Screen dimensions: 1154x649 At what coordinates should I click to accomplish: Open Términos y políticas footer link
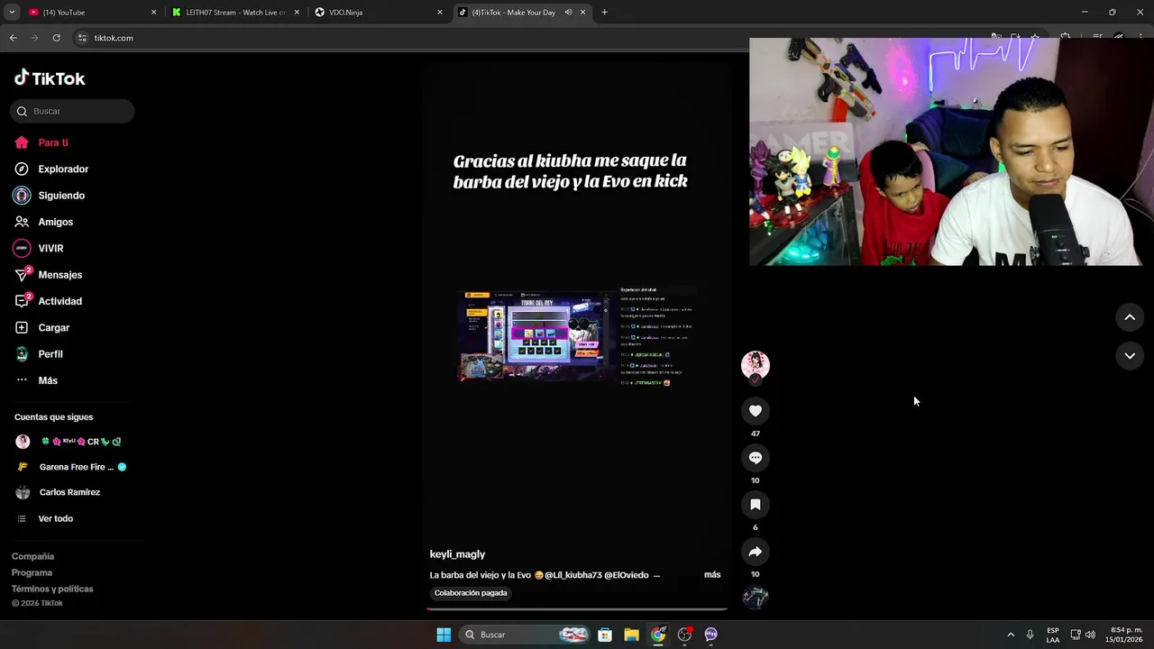(52, 589)
